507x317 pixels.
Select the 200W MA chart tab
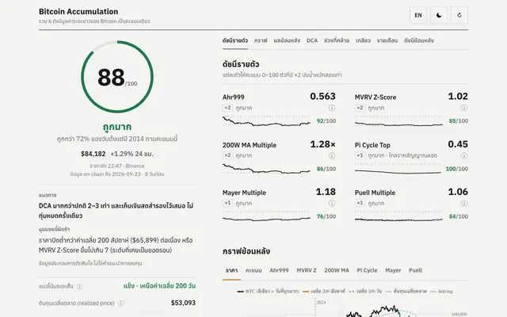337,270
